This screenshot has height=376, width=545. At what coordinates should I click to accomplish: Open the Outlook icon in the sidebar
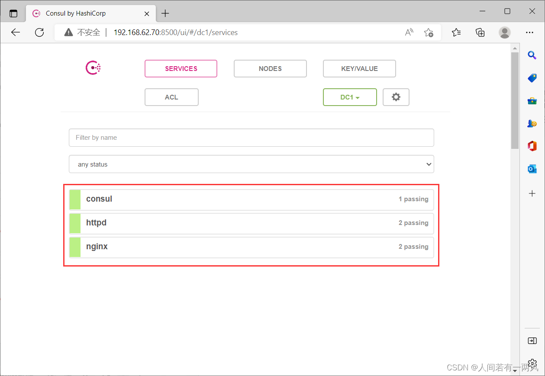click(532, 169)
